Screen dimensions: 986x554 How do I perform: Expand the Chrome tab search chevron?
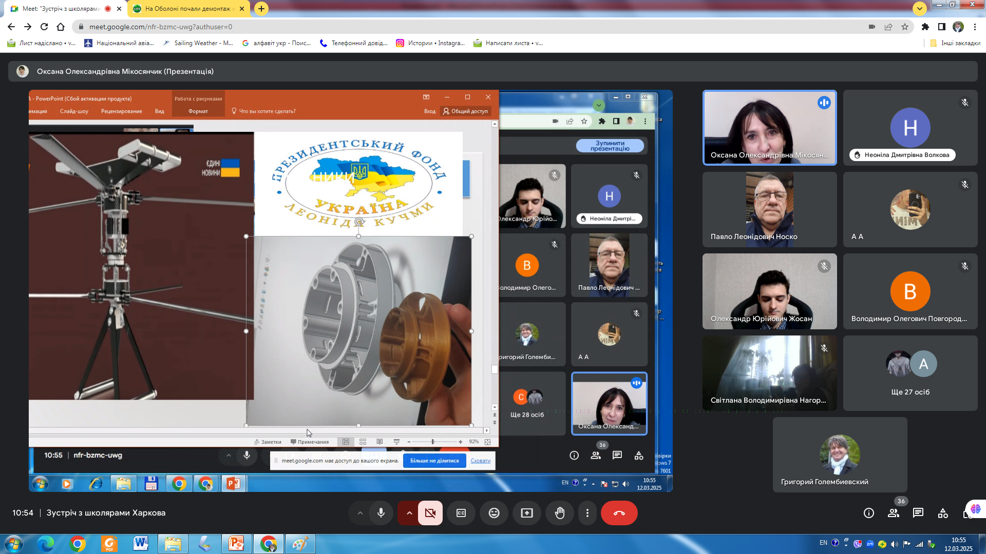(x=919, y=8)
